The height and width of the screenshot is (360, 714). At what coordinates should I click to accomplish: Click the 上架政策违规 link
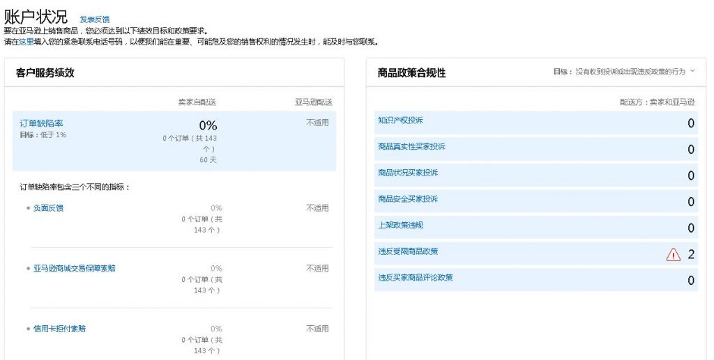click(400, 225)
